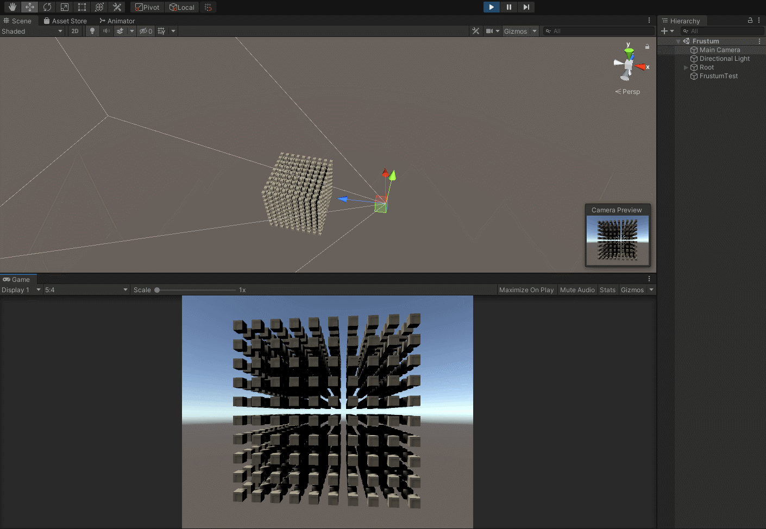
Task: Click the Game view Scale slider
Action: tap(196, 289)
